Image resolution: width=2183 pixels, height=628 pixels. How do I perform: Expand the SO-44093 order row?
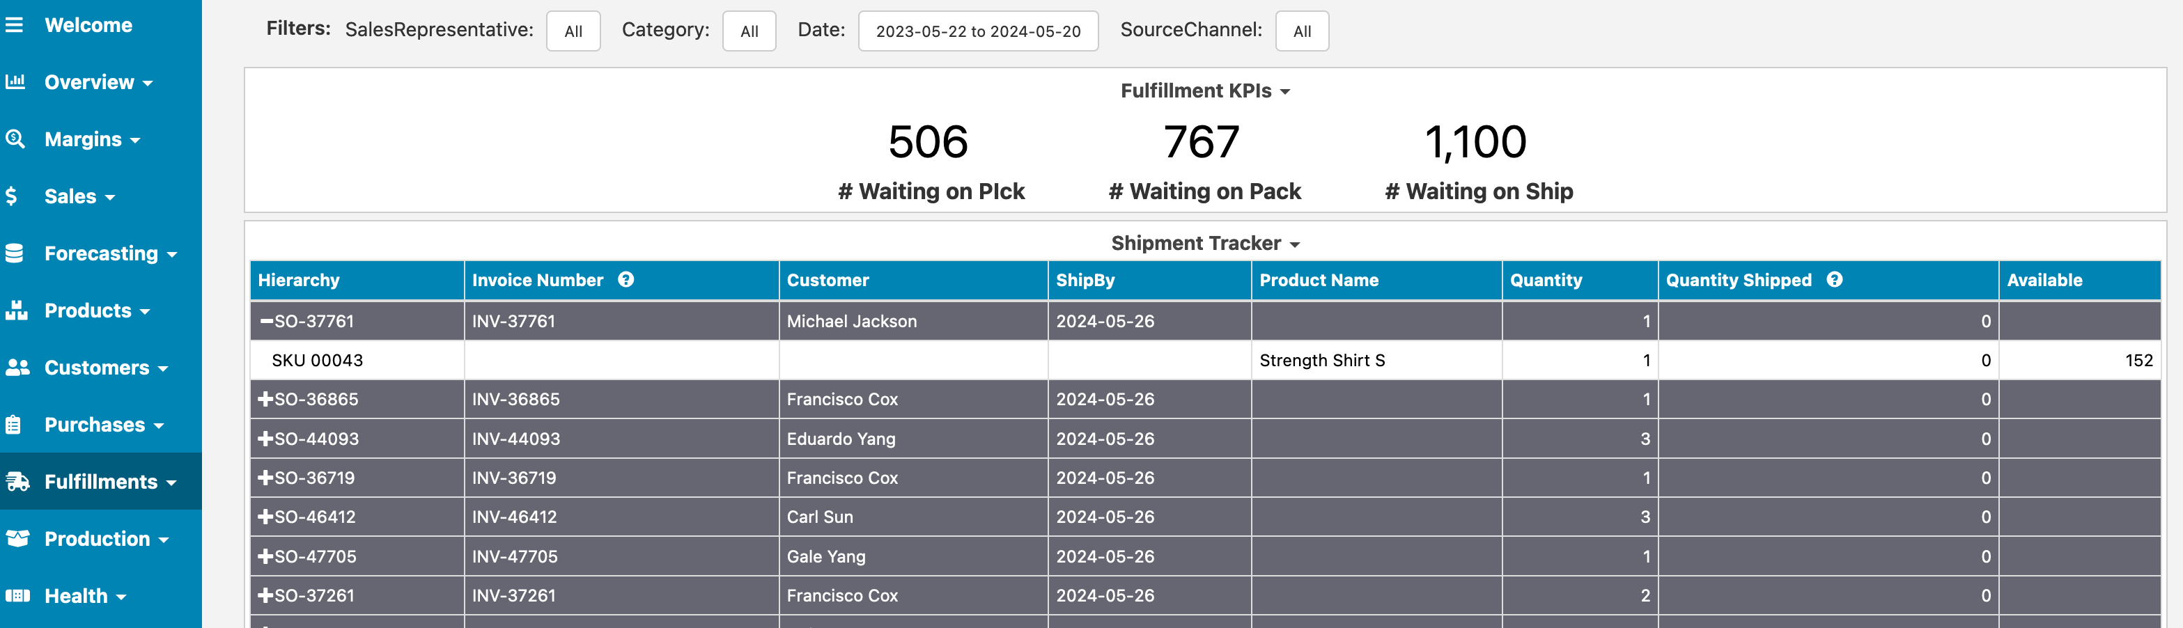[x=265, y=439]
